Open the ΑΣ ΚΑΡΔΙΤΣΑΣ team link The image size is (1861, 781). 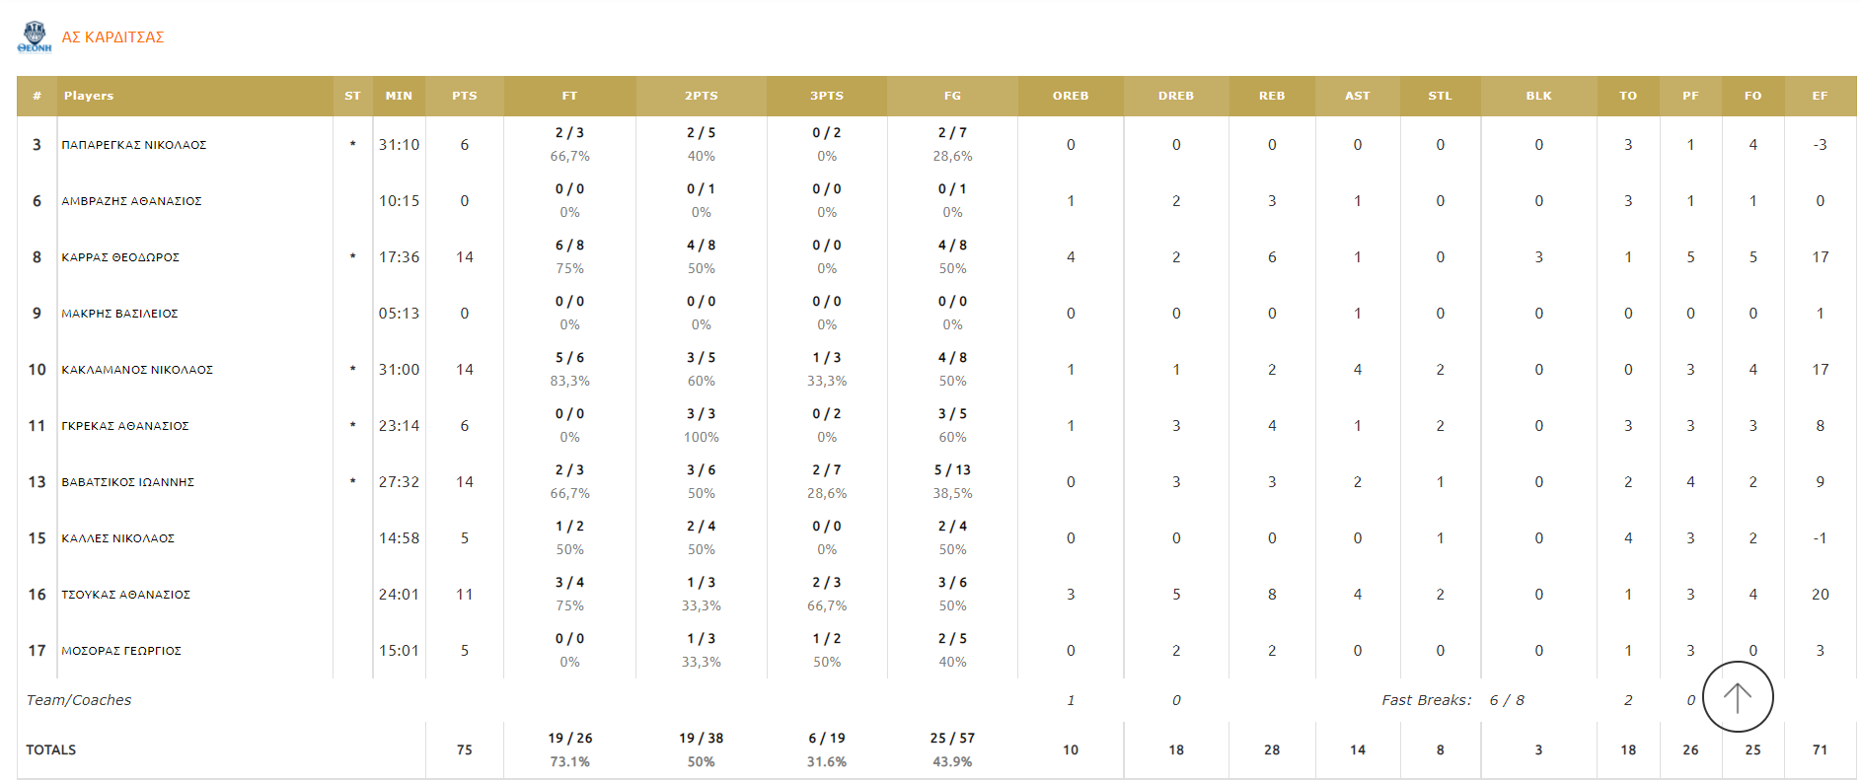tap(112, 37)
